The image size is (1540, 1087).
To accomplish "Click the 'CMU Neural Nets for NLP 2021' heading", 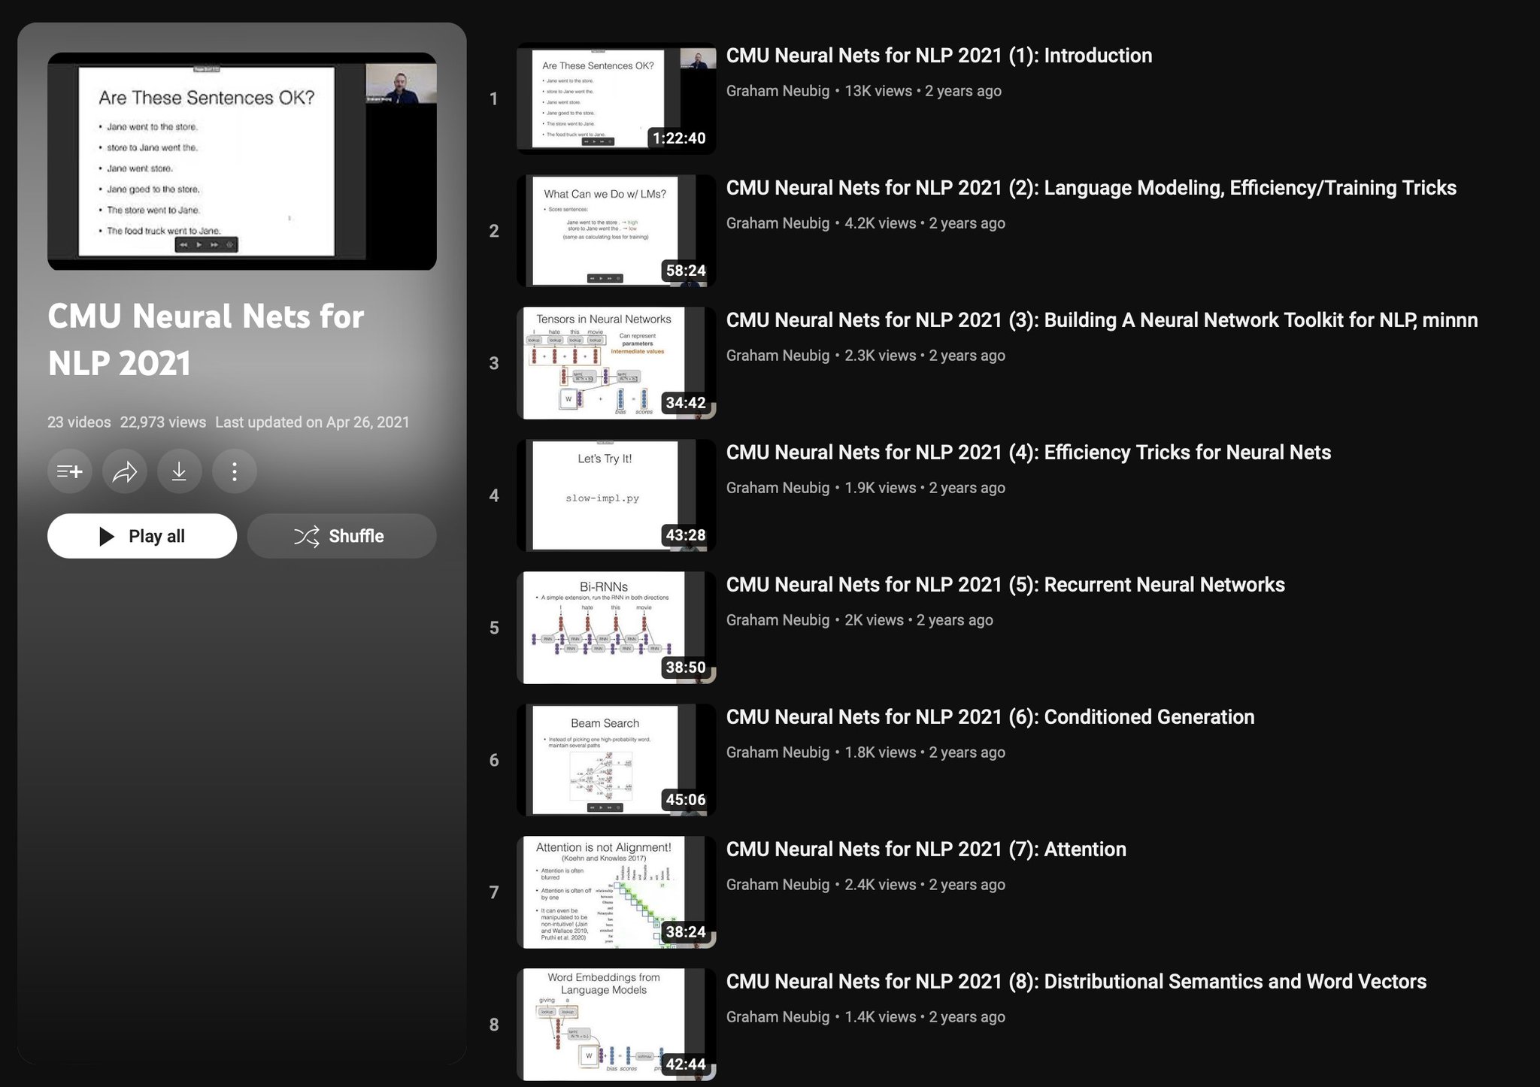I will pyautogui.click(x=205, y=340).
